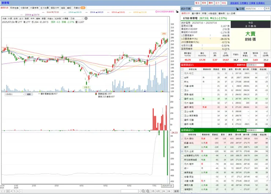Open chart settings gear icon
Screen dimensions: 271x194
pyautogui.click(x=86, y=18)
